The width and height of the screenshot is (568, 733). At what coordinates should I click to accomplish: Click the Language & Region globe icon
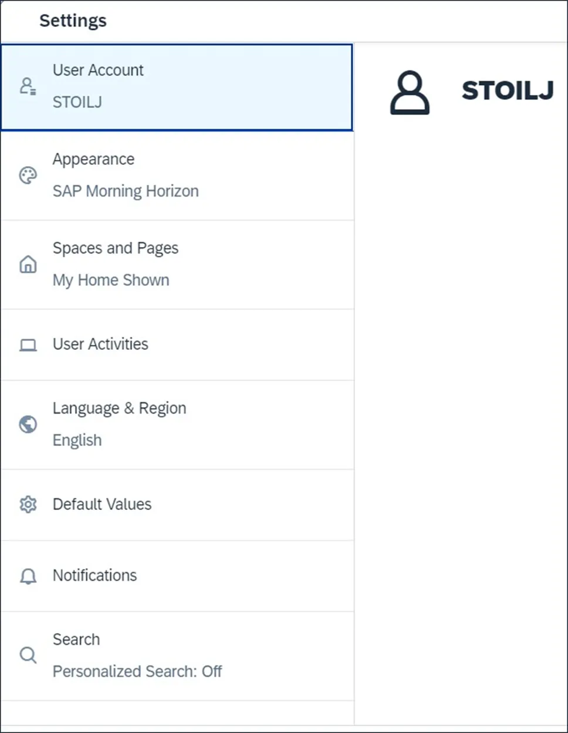pos(28,424)
